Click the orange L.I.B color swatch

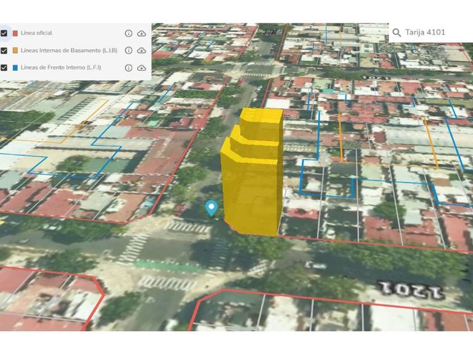(15, 50)
